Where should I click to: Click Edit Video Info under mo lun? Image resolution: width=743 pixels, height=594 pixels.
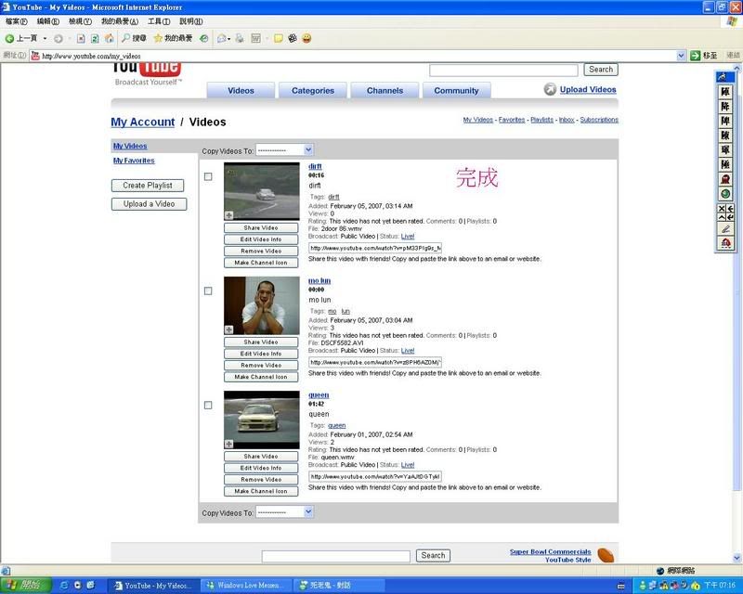coord(261,354)
